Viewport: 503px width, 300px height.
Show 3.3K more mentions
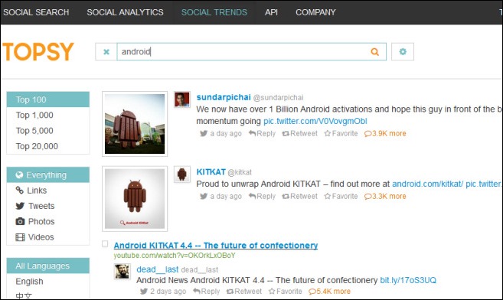pyautogui.click(x=385, y=196)
